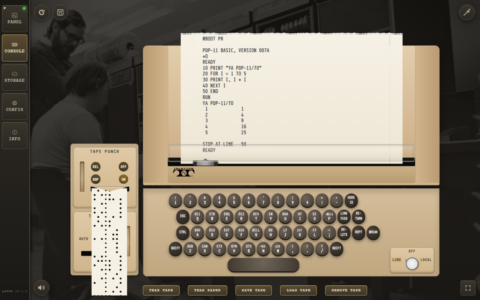
Task: Click the TEAR PAPER button
Action: click(x=207, y=290)
